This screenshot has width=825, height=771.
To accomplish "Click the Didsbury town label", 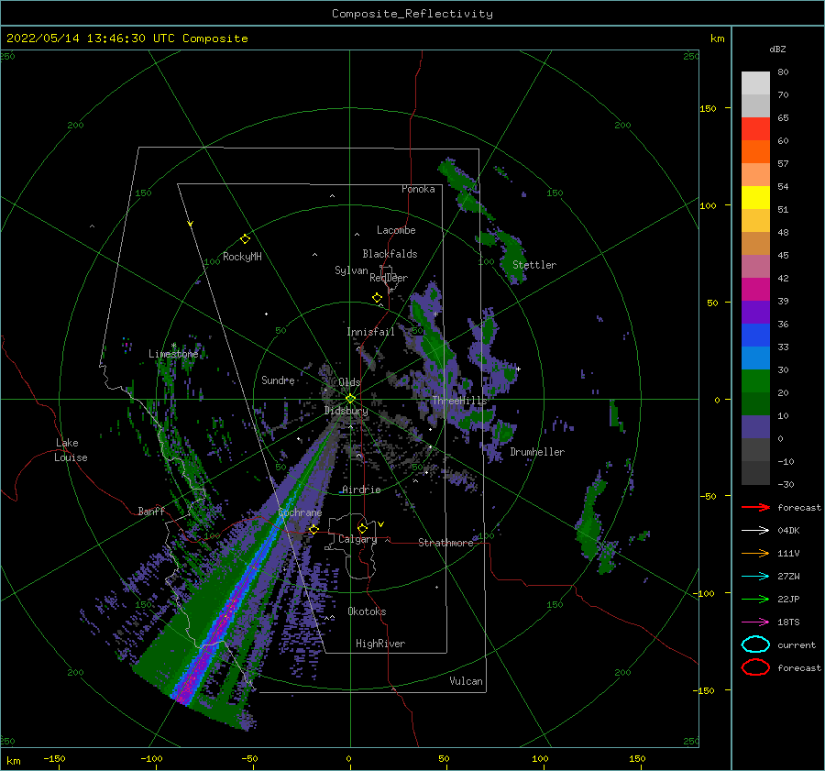I will pos(346,411).
